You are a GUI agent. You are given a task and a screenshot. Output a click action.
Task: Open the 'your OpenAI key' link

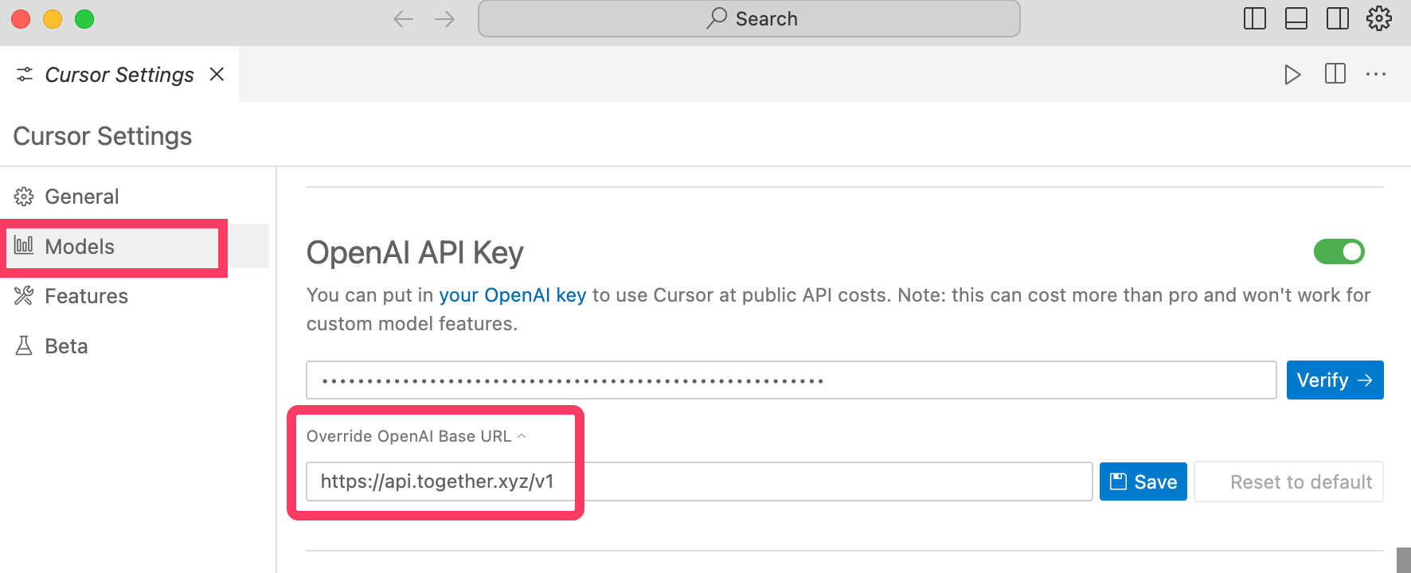512,295
